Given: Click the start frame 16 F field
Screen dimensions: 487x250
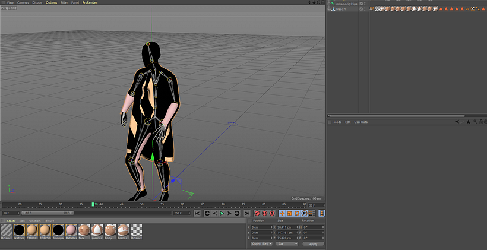Looking at the screenshot, I should pos(11,213).
